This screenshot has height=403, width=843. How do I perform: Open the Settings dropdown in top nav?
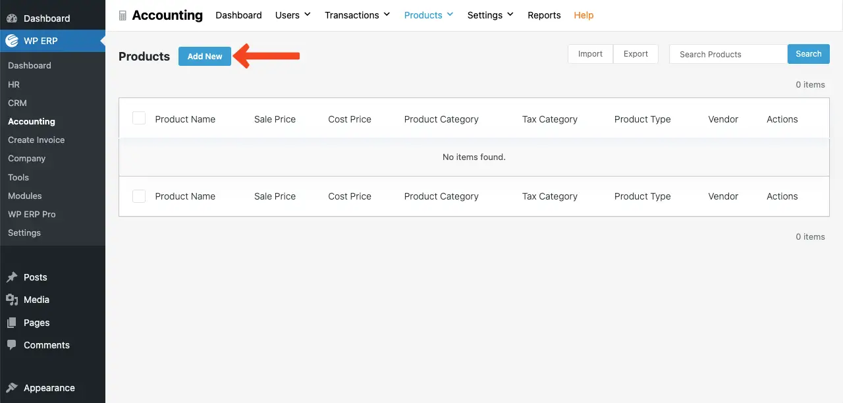490,15
